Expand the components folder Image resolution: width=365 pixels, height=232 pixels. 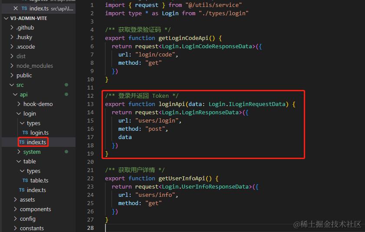[x=15, y=209]
